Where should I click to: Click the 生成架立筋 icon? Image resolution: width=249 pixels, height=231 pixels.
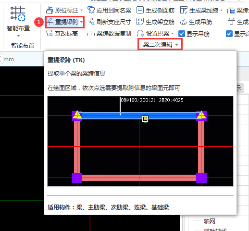[x=140, y=22]
